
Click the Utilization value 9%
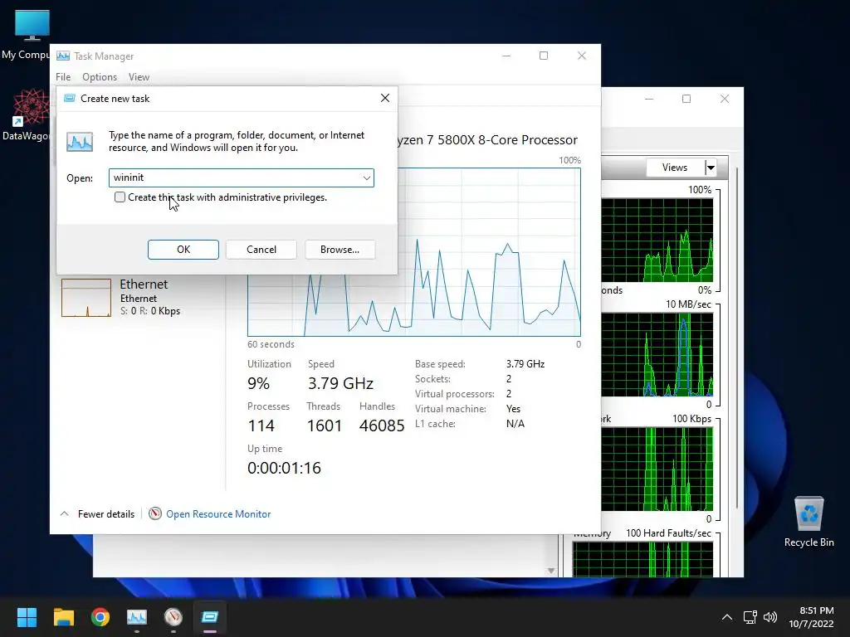click(259, 383)
